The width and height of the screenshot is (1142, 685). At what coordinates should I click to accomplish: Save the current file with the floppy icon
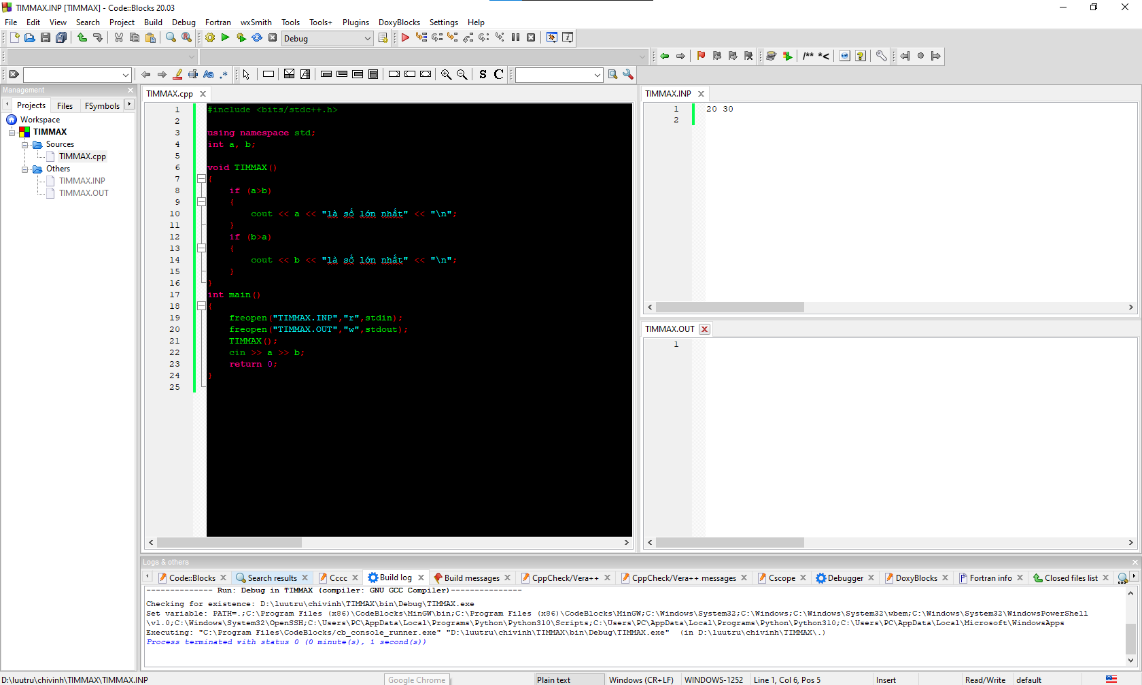point(46,38)
